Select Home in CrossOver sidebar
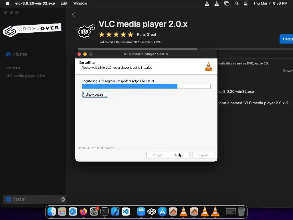 tap(16, 54)
